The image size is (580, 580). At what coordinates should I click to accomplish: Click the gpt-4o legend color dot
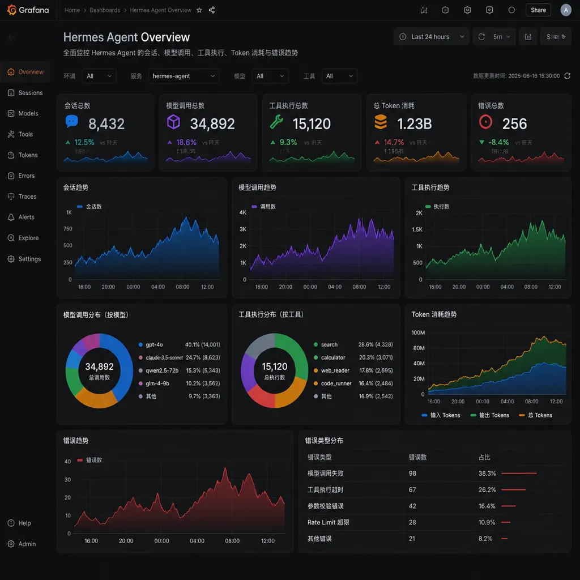(140, 344)
